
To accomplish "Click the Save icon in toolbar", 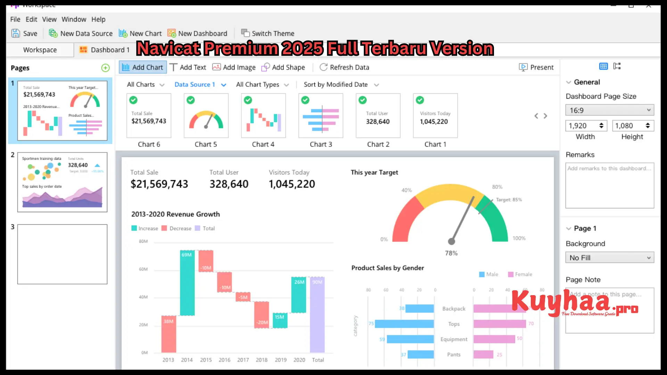I will [16, 33].
